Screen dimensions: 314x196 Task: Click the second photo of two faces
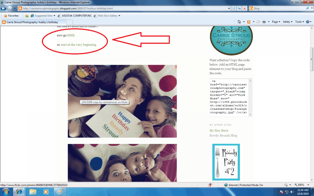point(122,163)
